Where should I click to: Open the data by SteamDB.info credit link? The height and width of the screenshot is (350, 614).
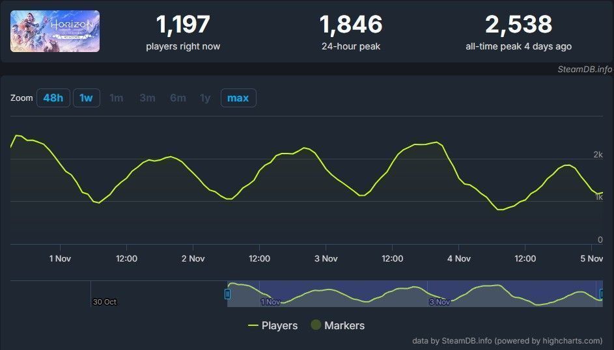coord(507,340)
